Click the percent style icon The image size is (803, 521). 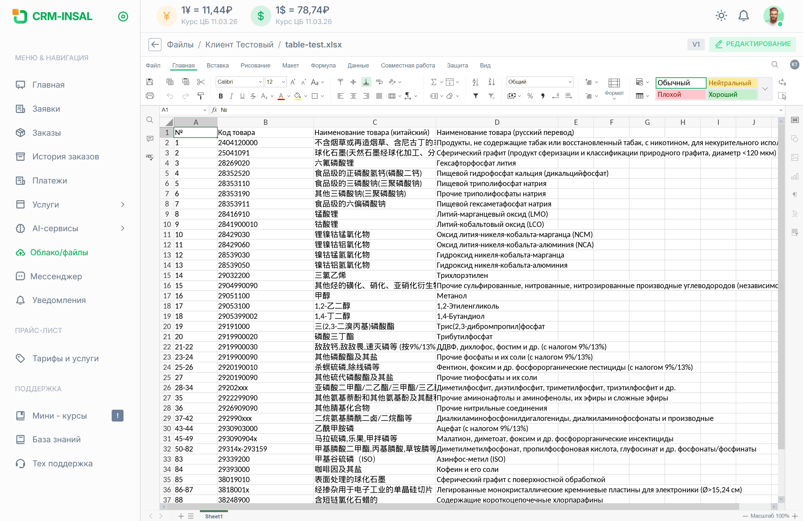tap(530, 96)
